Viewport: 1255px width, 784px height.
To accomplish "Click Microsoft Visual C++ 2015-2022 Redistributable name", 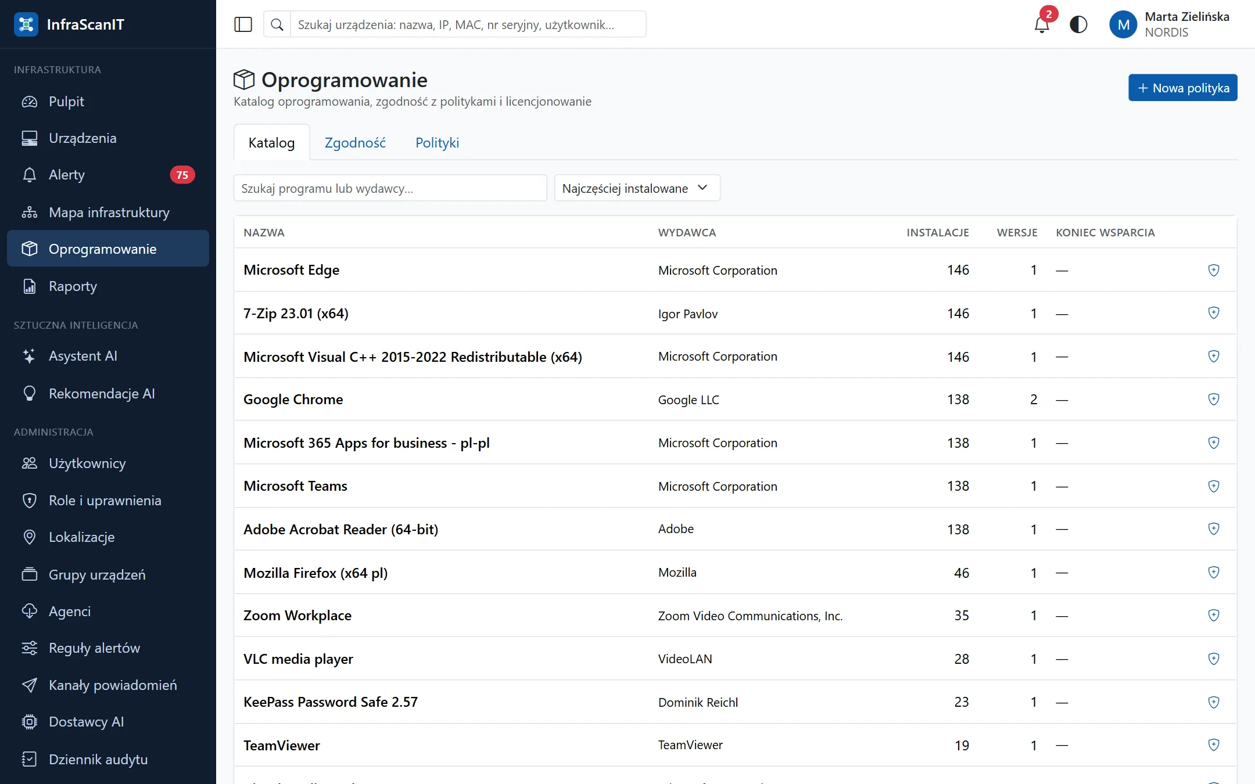I will click(x=413, y=357).
